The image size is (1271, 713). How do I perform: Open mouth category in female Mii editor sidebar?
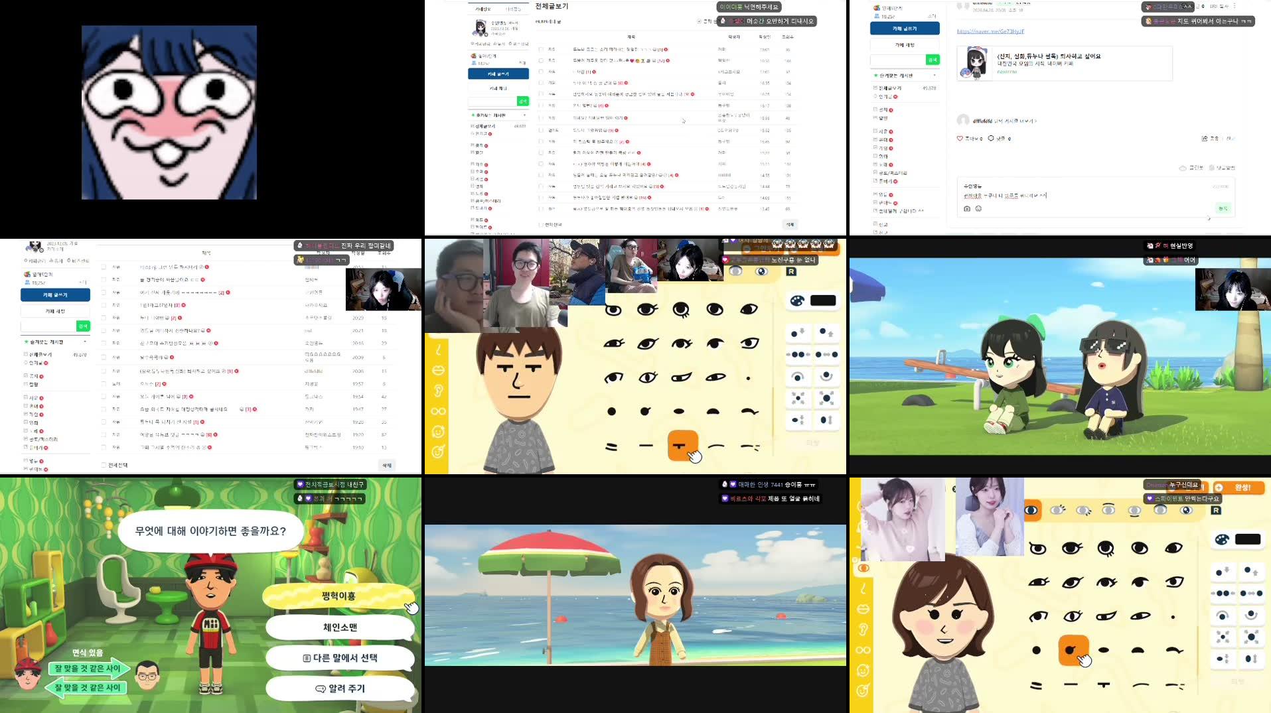pyautogui.click(x=863, y=609)
